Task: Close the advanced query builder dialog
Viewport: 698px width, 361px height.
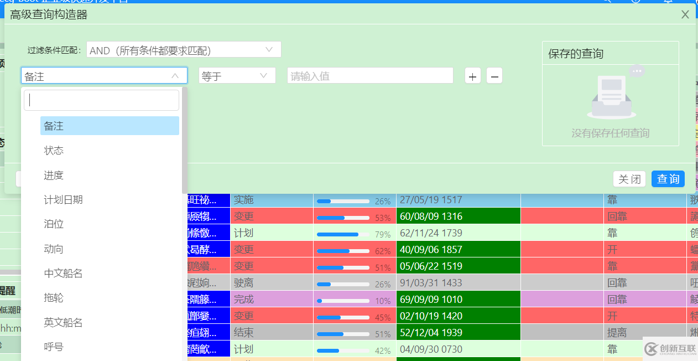Action: (x=685, y=15)
